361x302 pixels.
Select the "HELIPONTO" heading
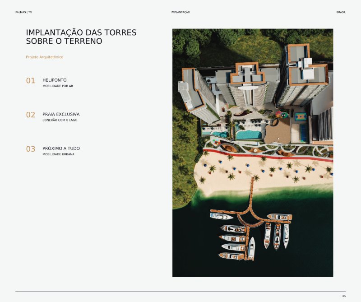pyautogui.click(x=55, y=80)
